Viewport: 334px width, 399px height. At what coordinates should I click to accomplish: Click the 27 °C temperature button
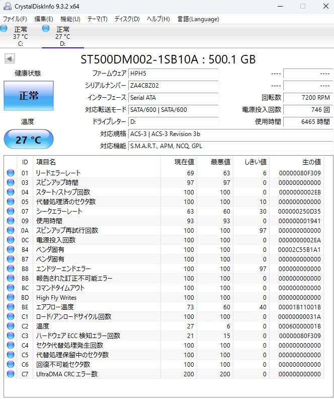[29, 139]
